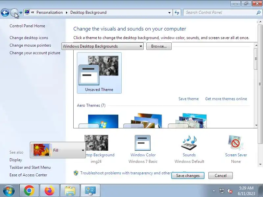Launch Google Chrome from taskbar

click(29, 190)
